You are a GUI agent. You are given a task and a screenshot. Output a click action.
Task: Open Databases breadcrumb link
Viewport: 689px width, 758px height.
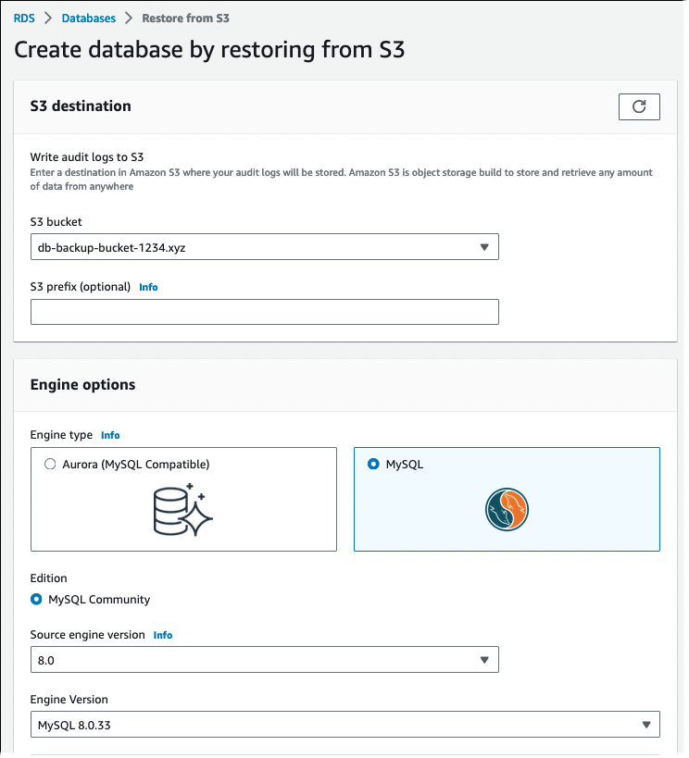coord(89,19)
